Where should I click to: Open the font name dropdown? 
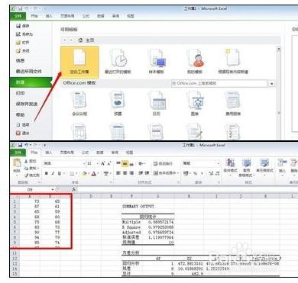point(83,163)
